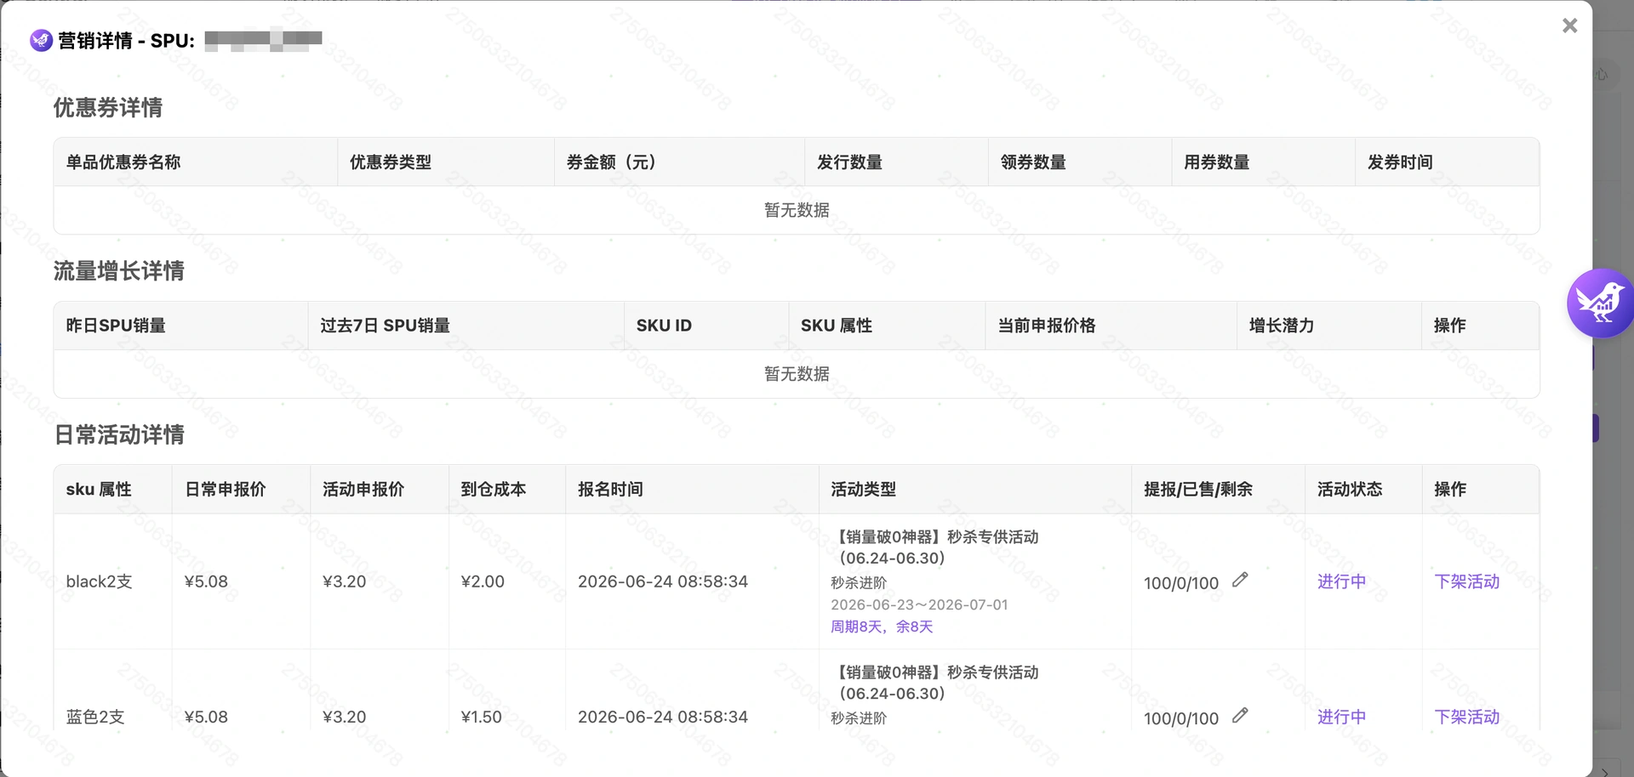Select the 提报/已售/剩余 column header
This screenshot has height=777, width=1634.
point(1198,489)
